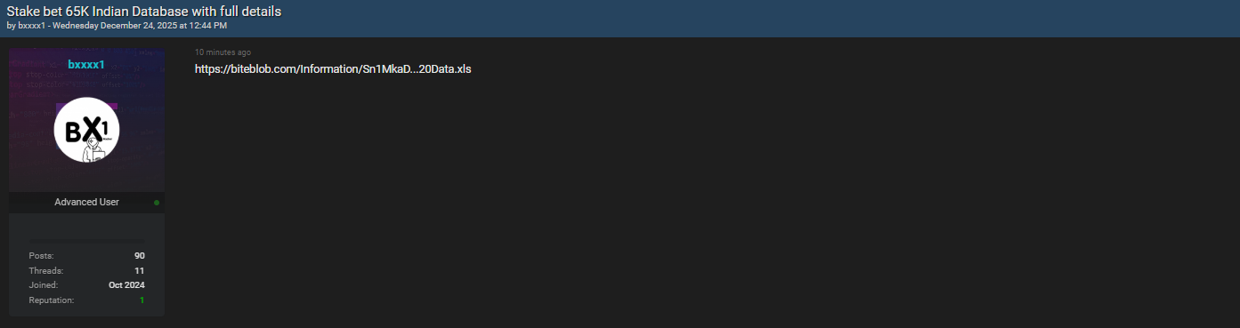This screenshot has height=328, width=1240.
Task: Click the 'Oct 2024' joined date
Action: tap(126, 285)
